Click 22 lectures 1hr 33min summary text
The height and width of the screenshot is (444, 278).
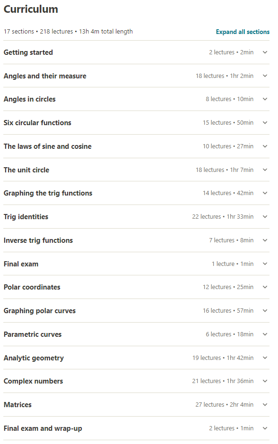[x=223, y=217]
